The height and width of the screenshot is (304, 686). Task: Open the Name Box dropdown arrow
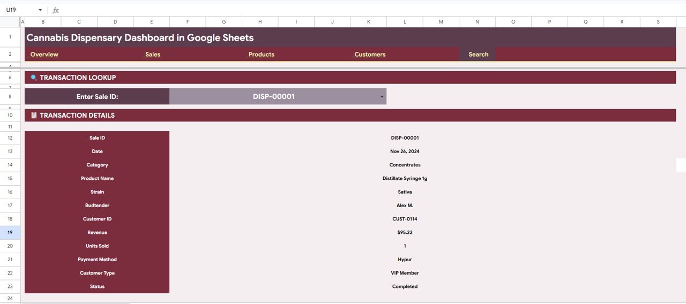[x=40, y=10]
